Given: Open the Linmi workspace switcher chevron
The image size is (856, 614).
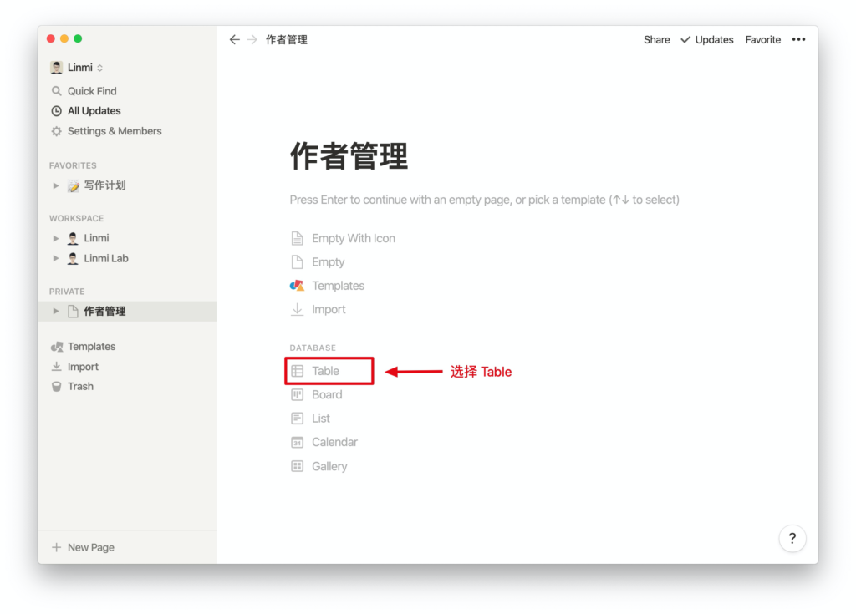Looking at the screenshot, I should pos(100,68).
